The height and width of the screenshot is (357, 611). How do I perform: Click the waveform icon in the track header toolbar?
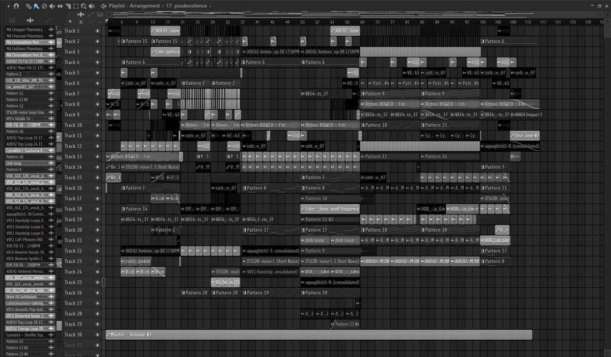(x=81, y=14)
